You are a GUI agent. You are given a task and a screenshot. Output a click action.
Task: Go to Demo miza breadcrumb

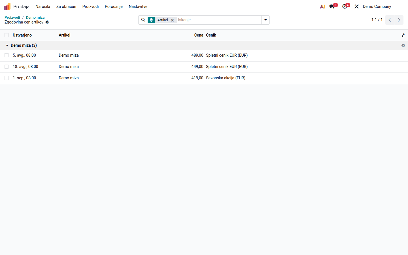click(35, 17)
